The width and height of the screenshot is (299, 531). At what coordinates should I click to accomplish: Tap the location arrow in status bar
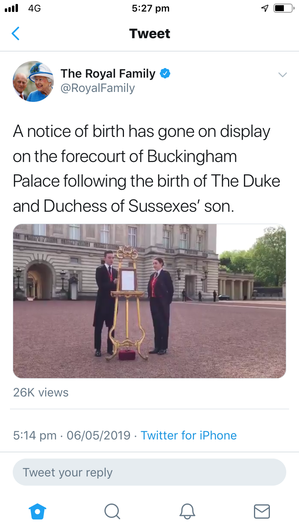pos(265,9)
